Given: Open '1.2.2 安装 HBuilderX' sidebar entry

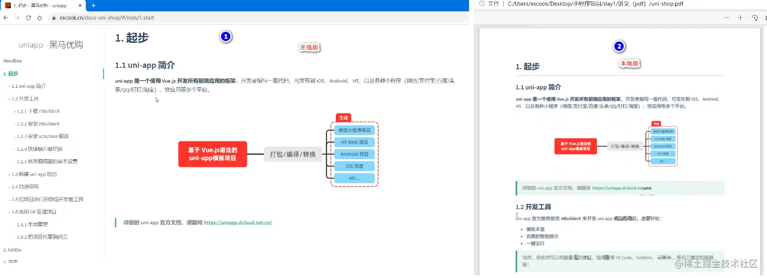Looking at the screenshot, I should (x=37, y=123).
